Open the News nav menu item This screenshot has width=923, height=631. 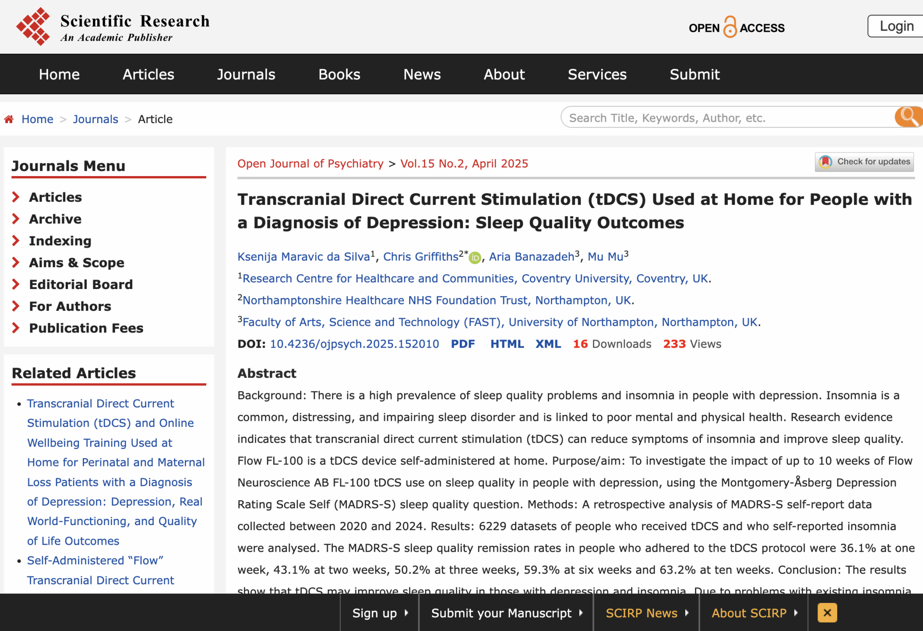422,74
